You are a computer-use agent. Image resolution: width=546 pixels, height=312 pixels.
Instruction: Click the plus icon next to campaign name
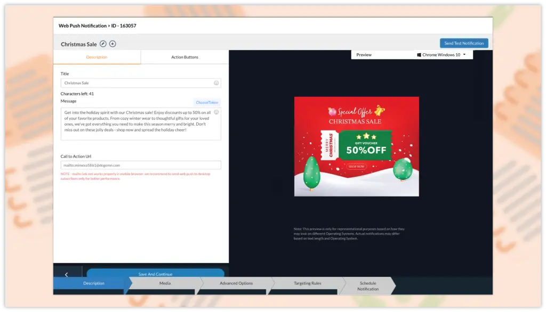(113, 44)
